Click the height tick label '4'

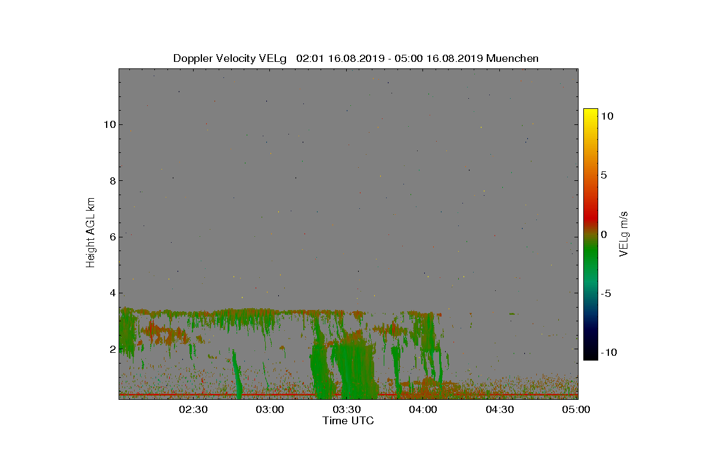pos(111,293)
